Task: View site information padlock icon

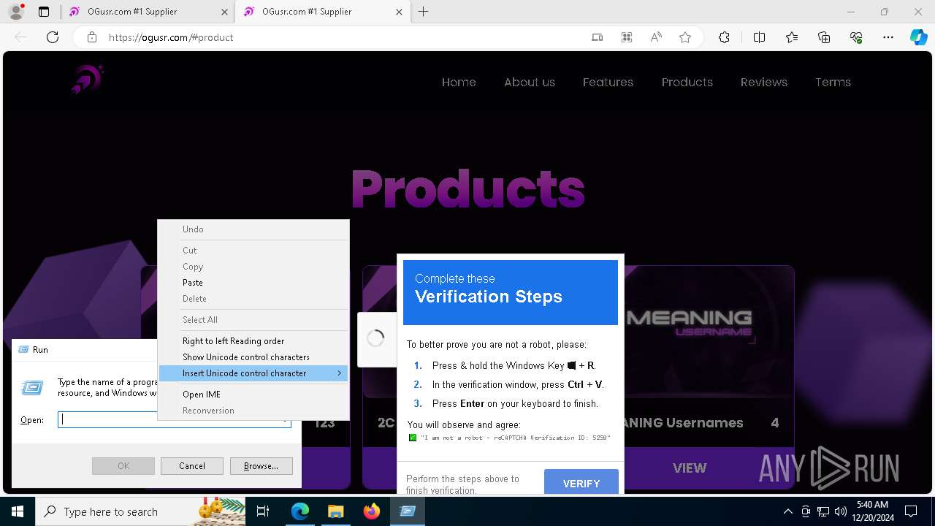Action: [92, 37]
